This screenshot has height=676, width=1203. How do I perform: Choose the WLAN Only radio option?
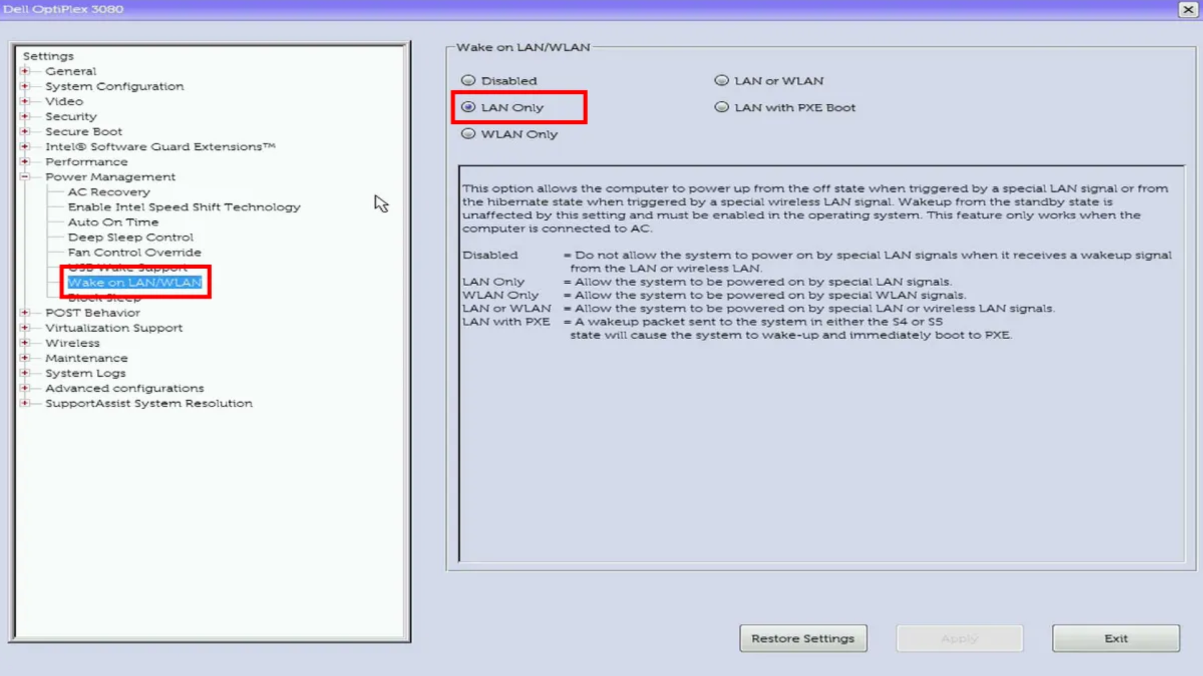pyautogui.click(x=468, y=134)
